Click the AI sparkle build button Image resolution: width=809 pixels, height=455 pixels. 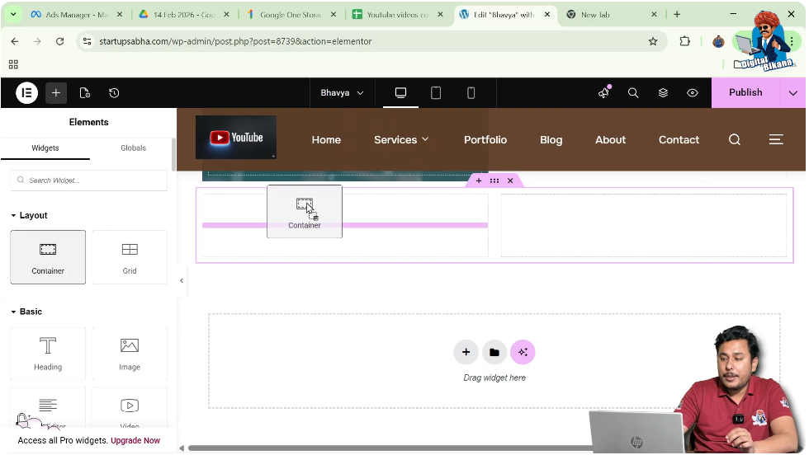pos(523,353)
